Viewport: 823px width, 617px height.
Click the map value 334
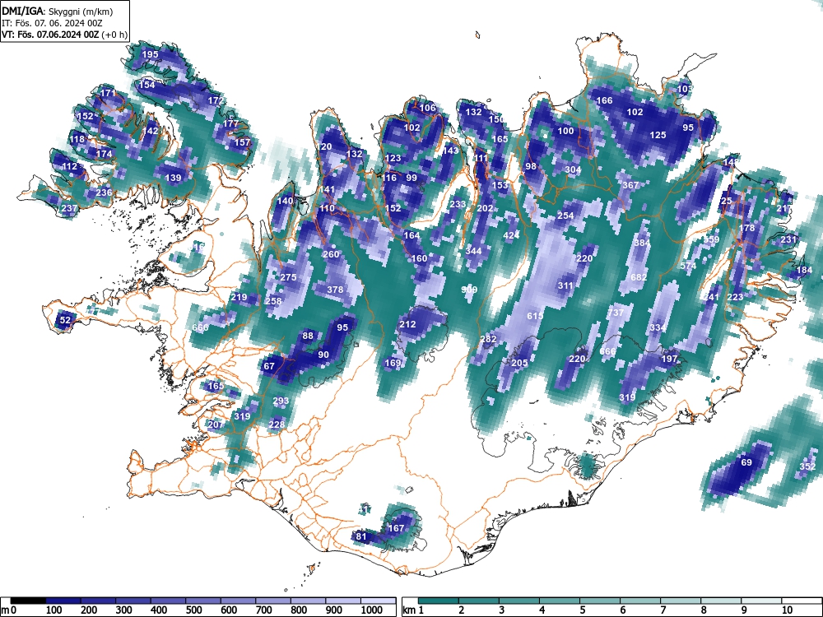[x=658, y=327]
